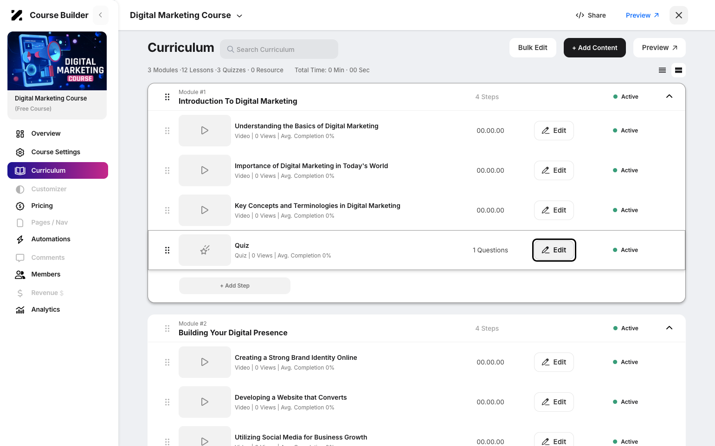Click the compact list view icon
This screenshot has height=446, width=715.
point(662,70)
